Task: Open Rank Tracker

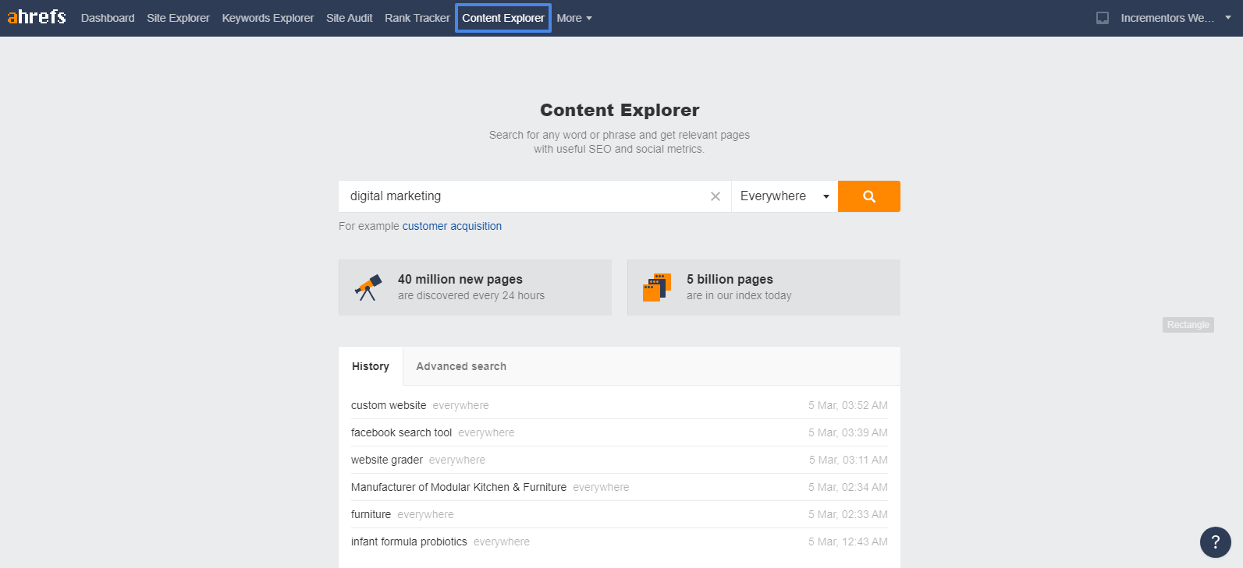Action: [x=417, y=18]
